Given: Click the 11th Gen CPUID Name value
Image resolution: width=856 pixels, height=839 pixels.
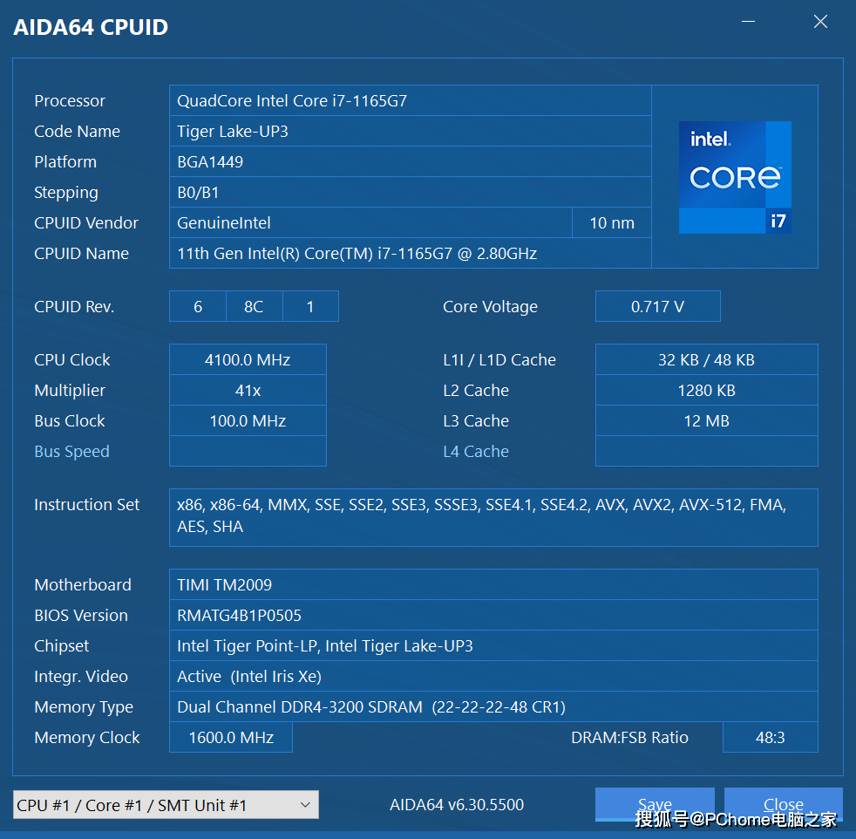Looking at the screenshot, I should 410,254.
